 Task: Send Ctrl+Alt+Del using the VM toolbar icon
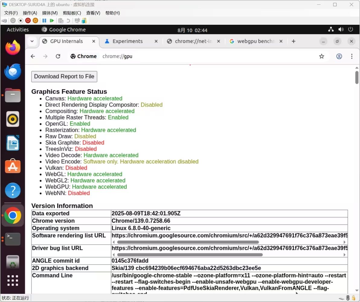click(x=4, y=21)
